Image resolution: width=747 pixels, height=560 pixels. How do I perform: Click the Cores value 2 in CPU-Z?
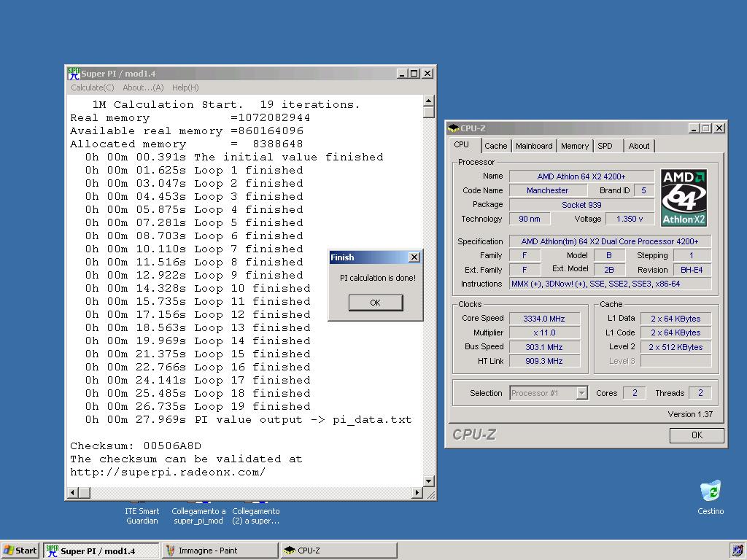(635, 393)
